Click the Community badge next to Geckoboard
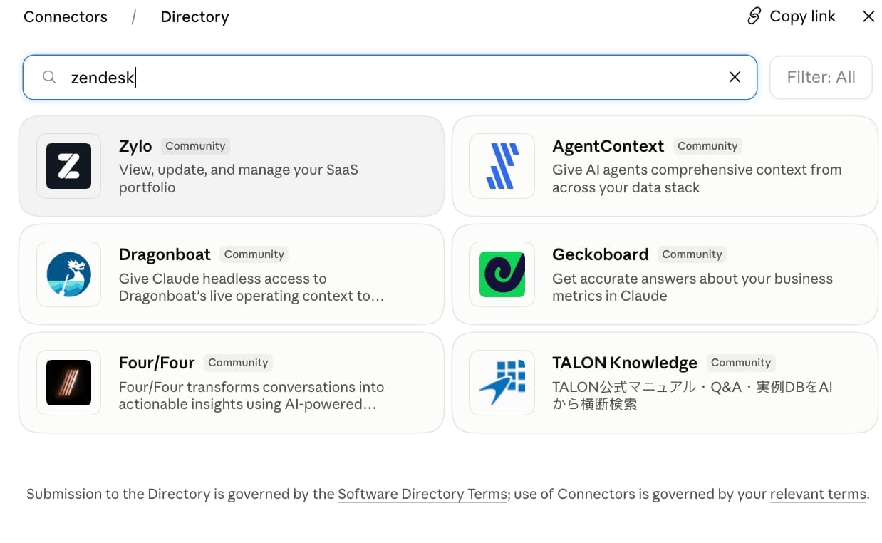The height and width of the screenshot is (543, 882). pos(692,254)
